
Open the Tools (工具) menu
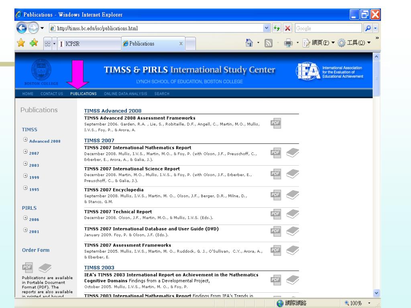[x=354, y=43]
